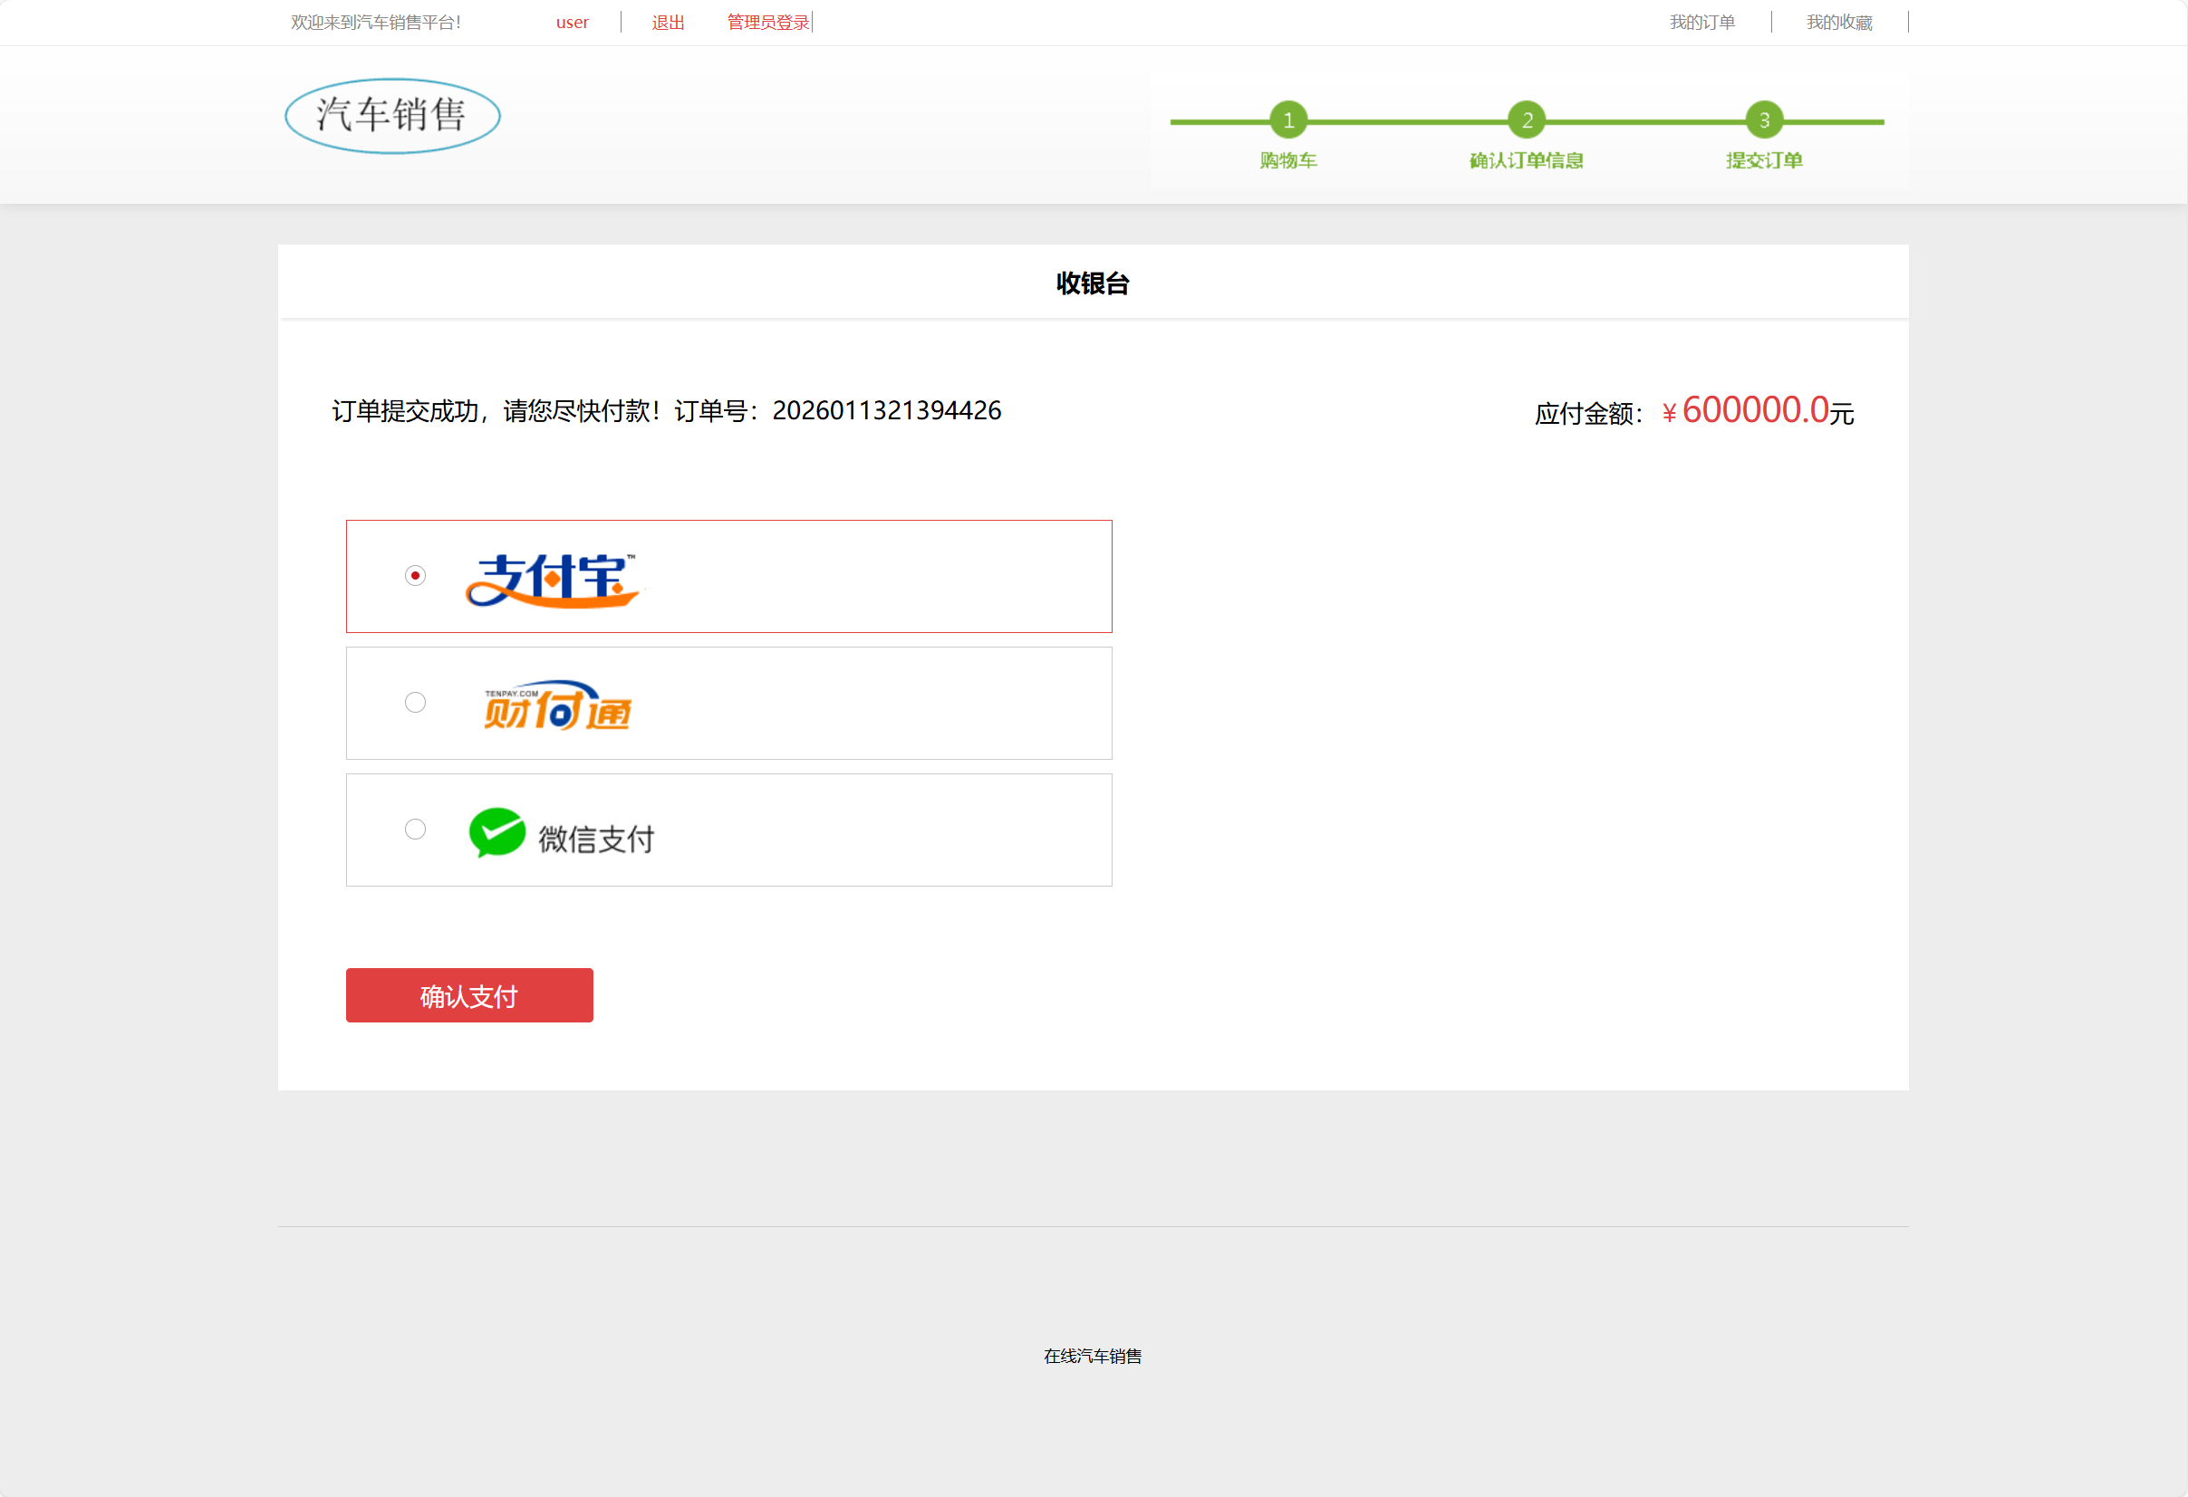Click the Tenpay (财付通) payment logo
Image resolution: width=2188 pixels, height=1497 pixels.
click(555, 705)
